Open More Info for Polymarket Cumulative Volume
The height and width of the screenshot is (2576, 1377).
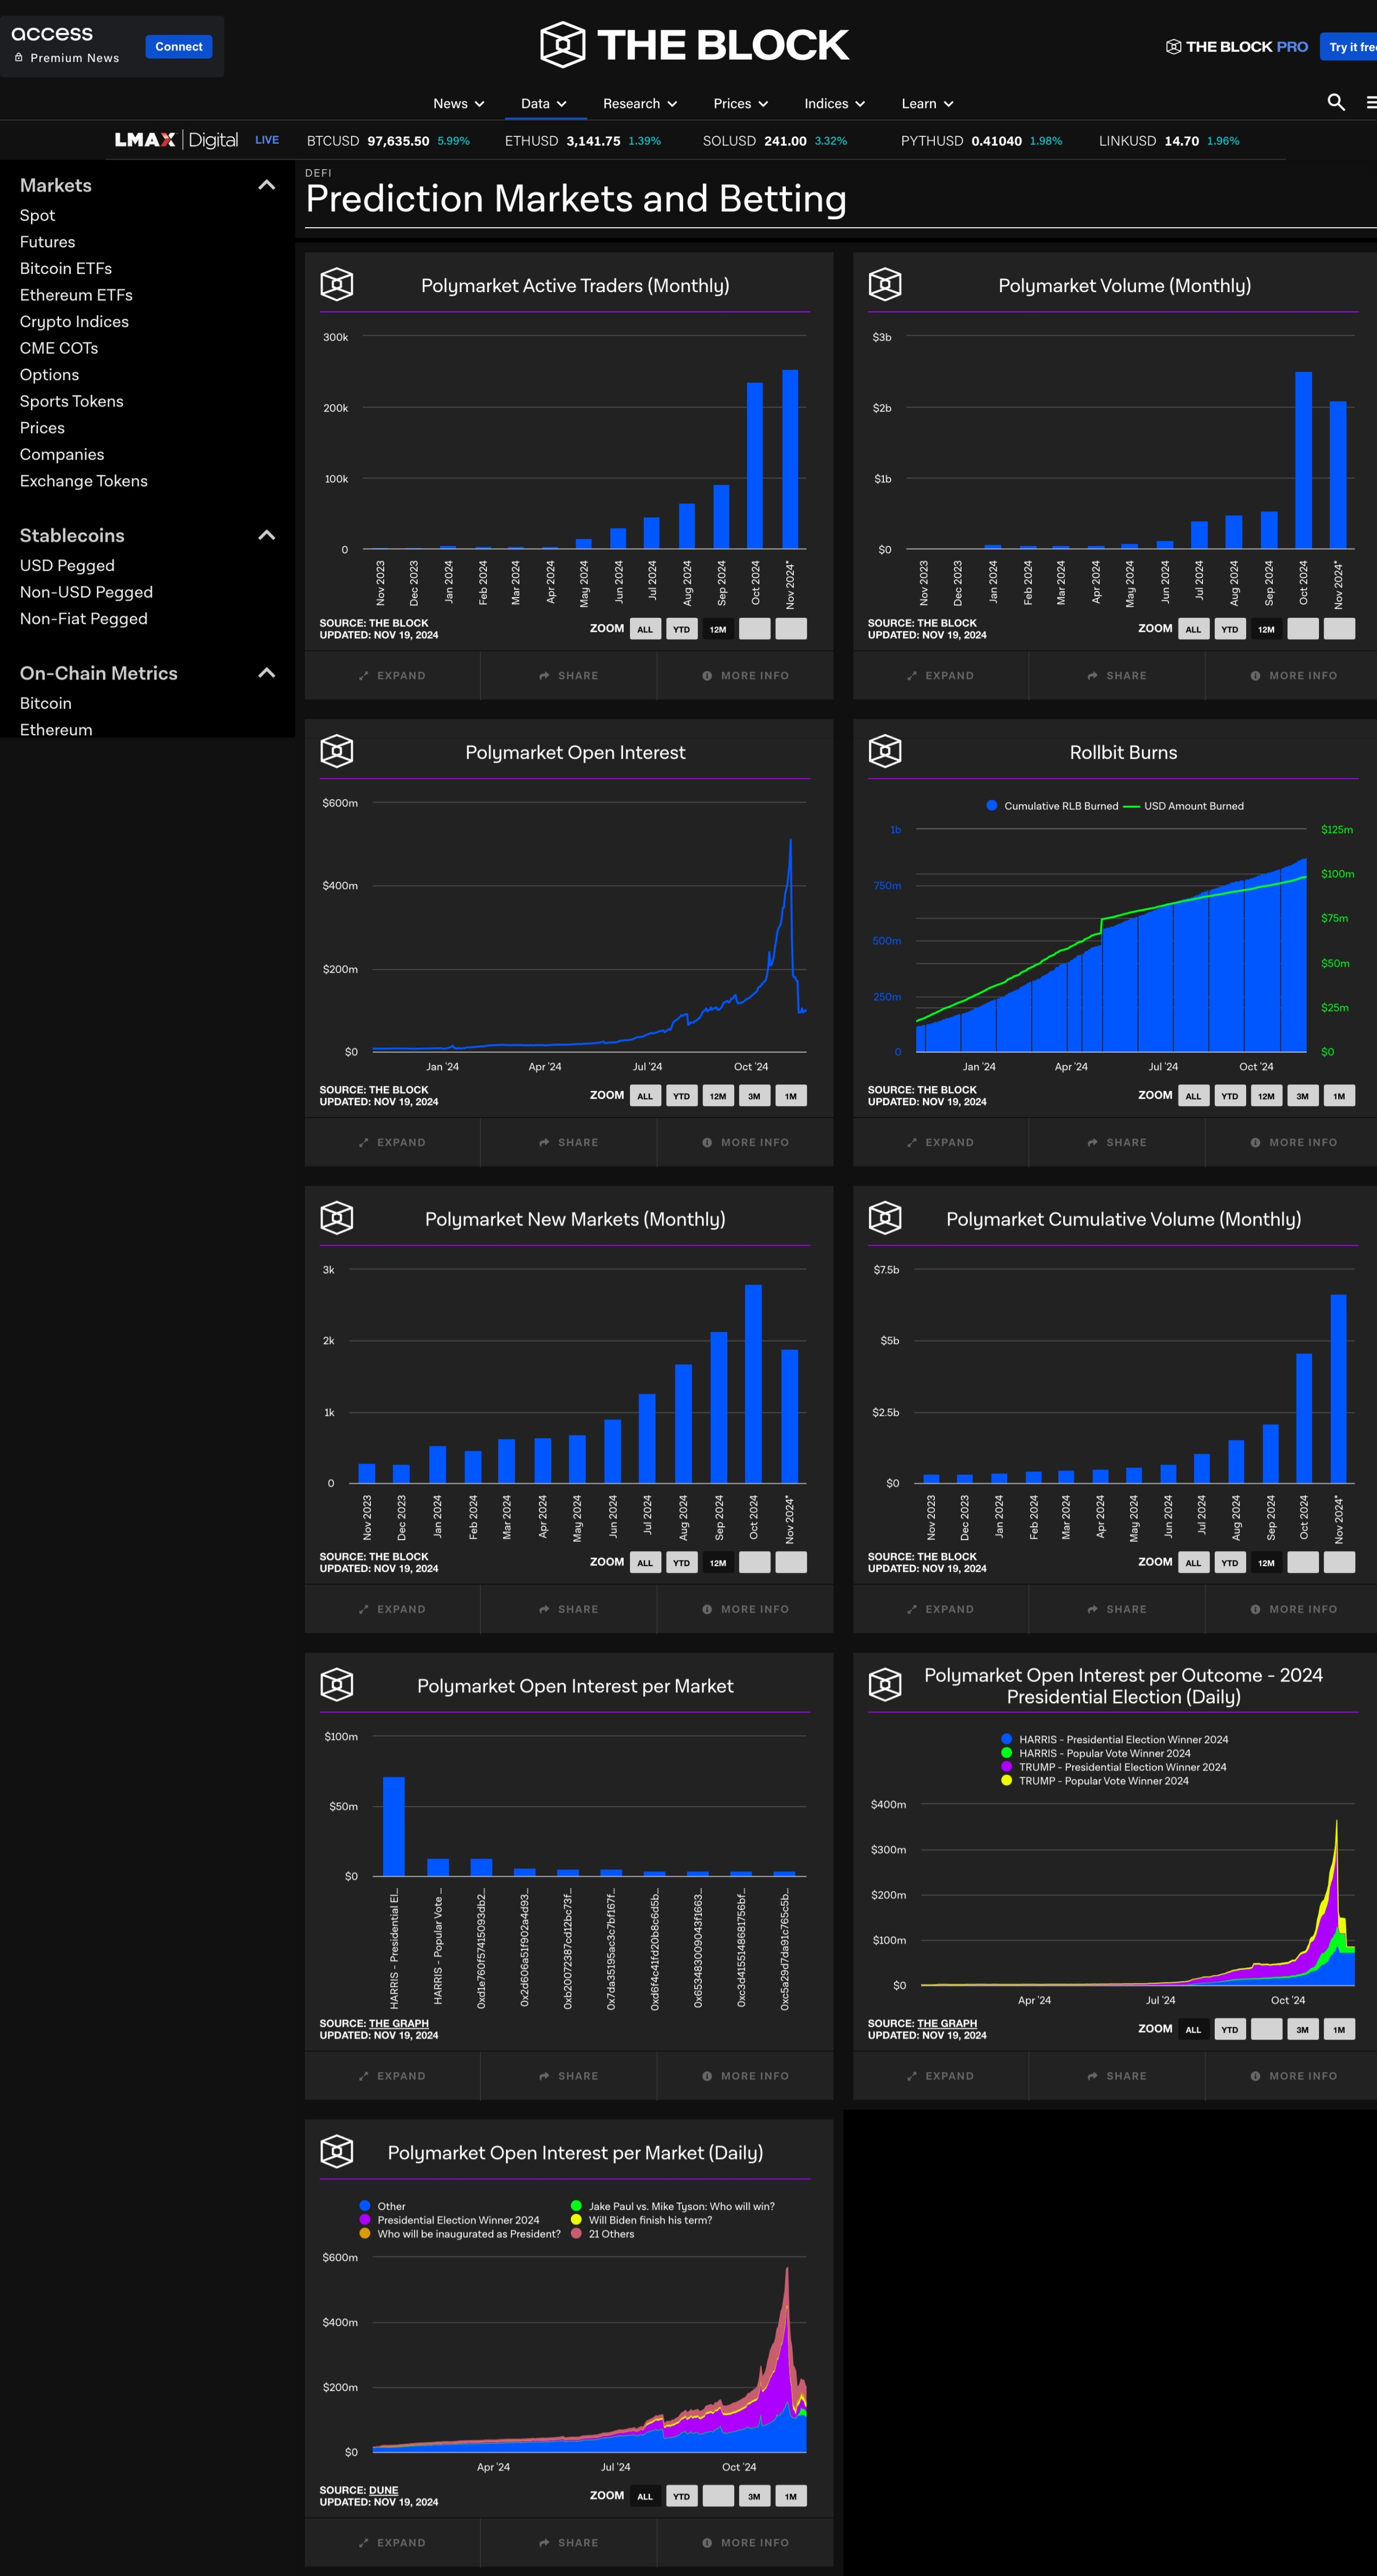point(1293,1609)
